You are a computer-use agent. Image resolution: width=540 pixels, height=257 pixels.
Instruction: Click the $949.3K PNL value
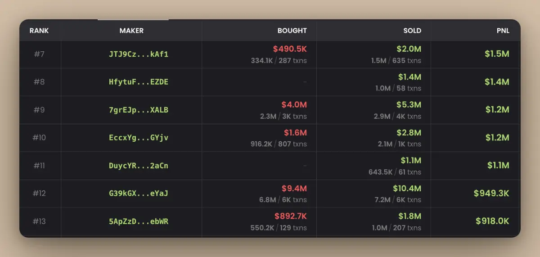pyautogui.click(x=491, y=194)
